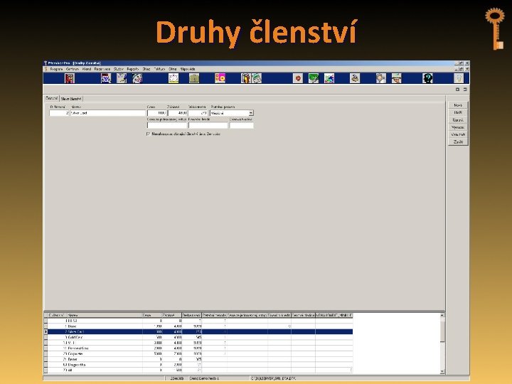Click the red door exit toolbar icon
Screen dimensions: 512x384
(70, 78)
